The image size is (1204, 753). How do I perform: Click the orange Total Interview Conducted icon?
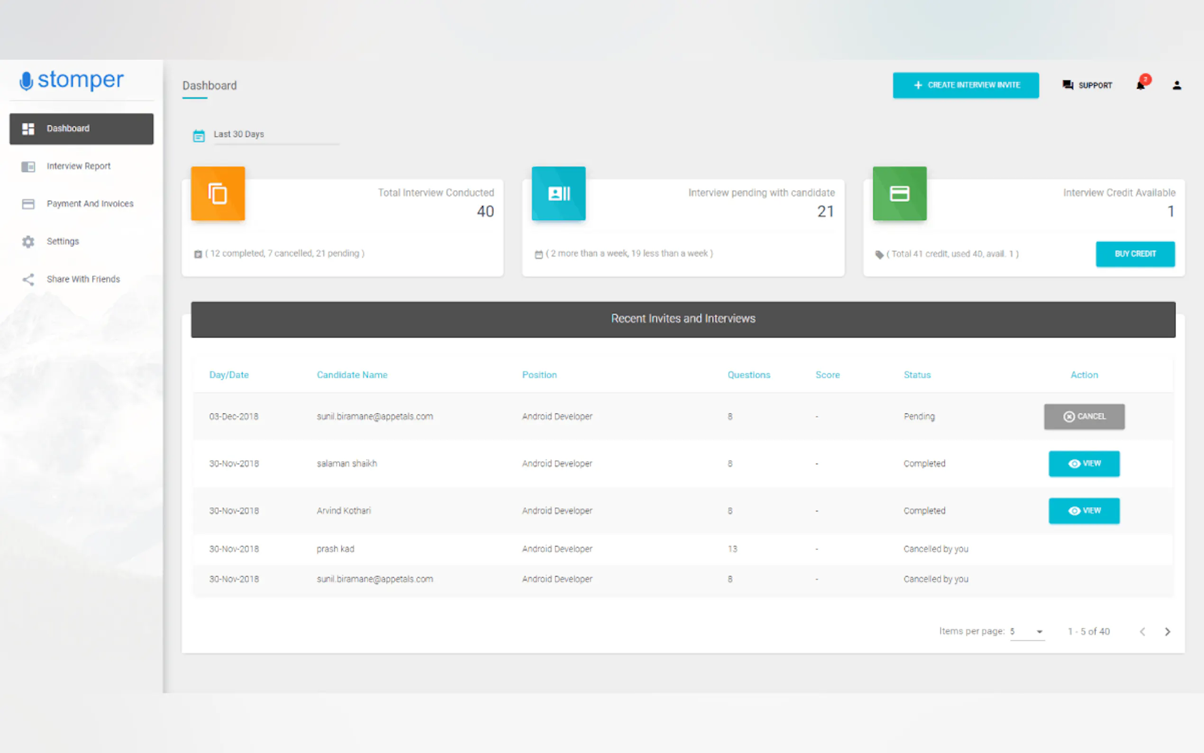pyautogui.click(x=218, y=193)
